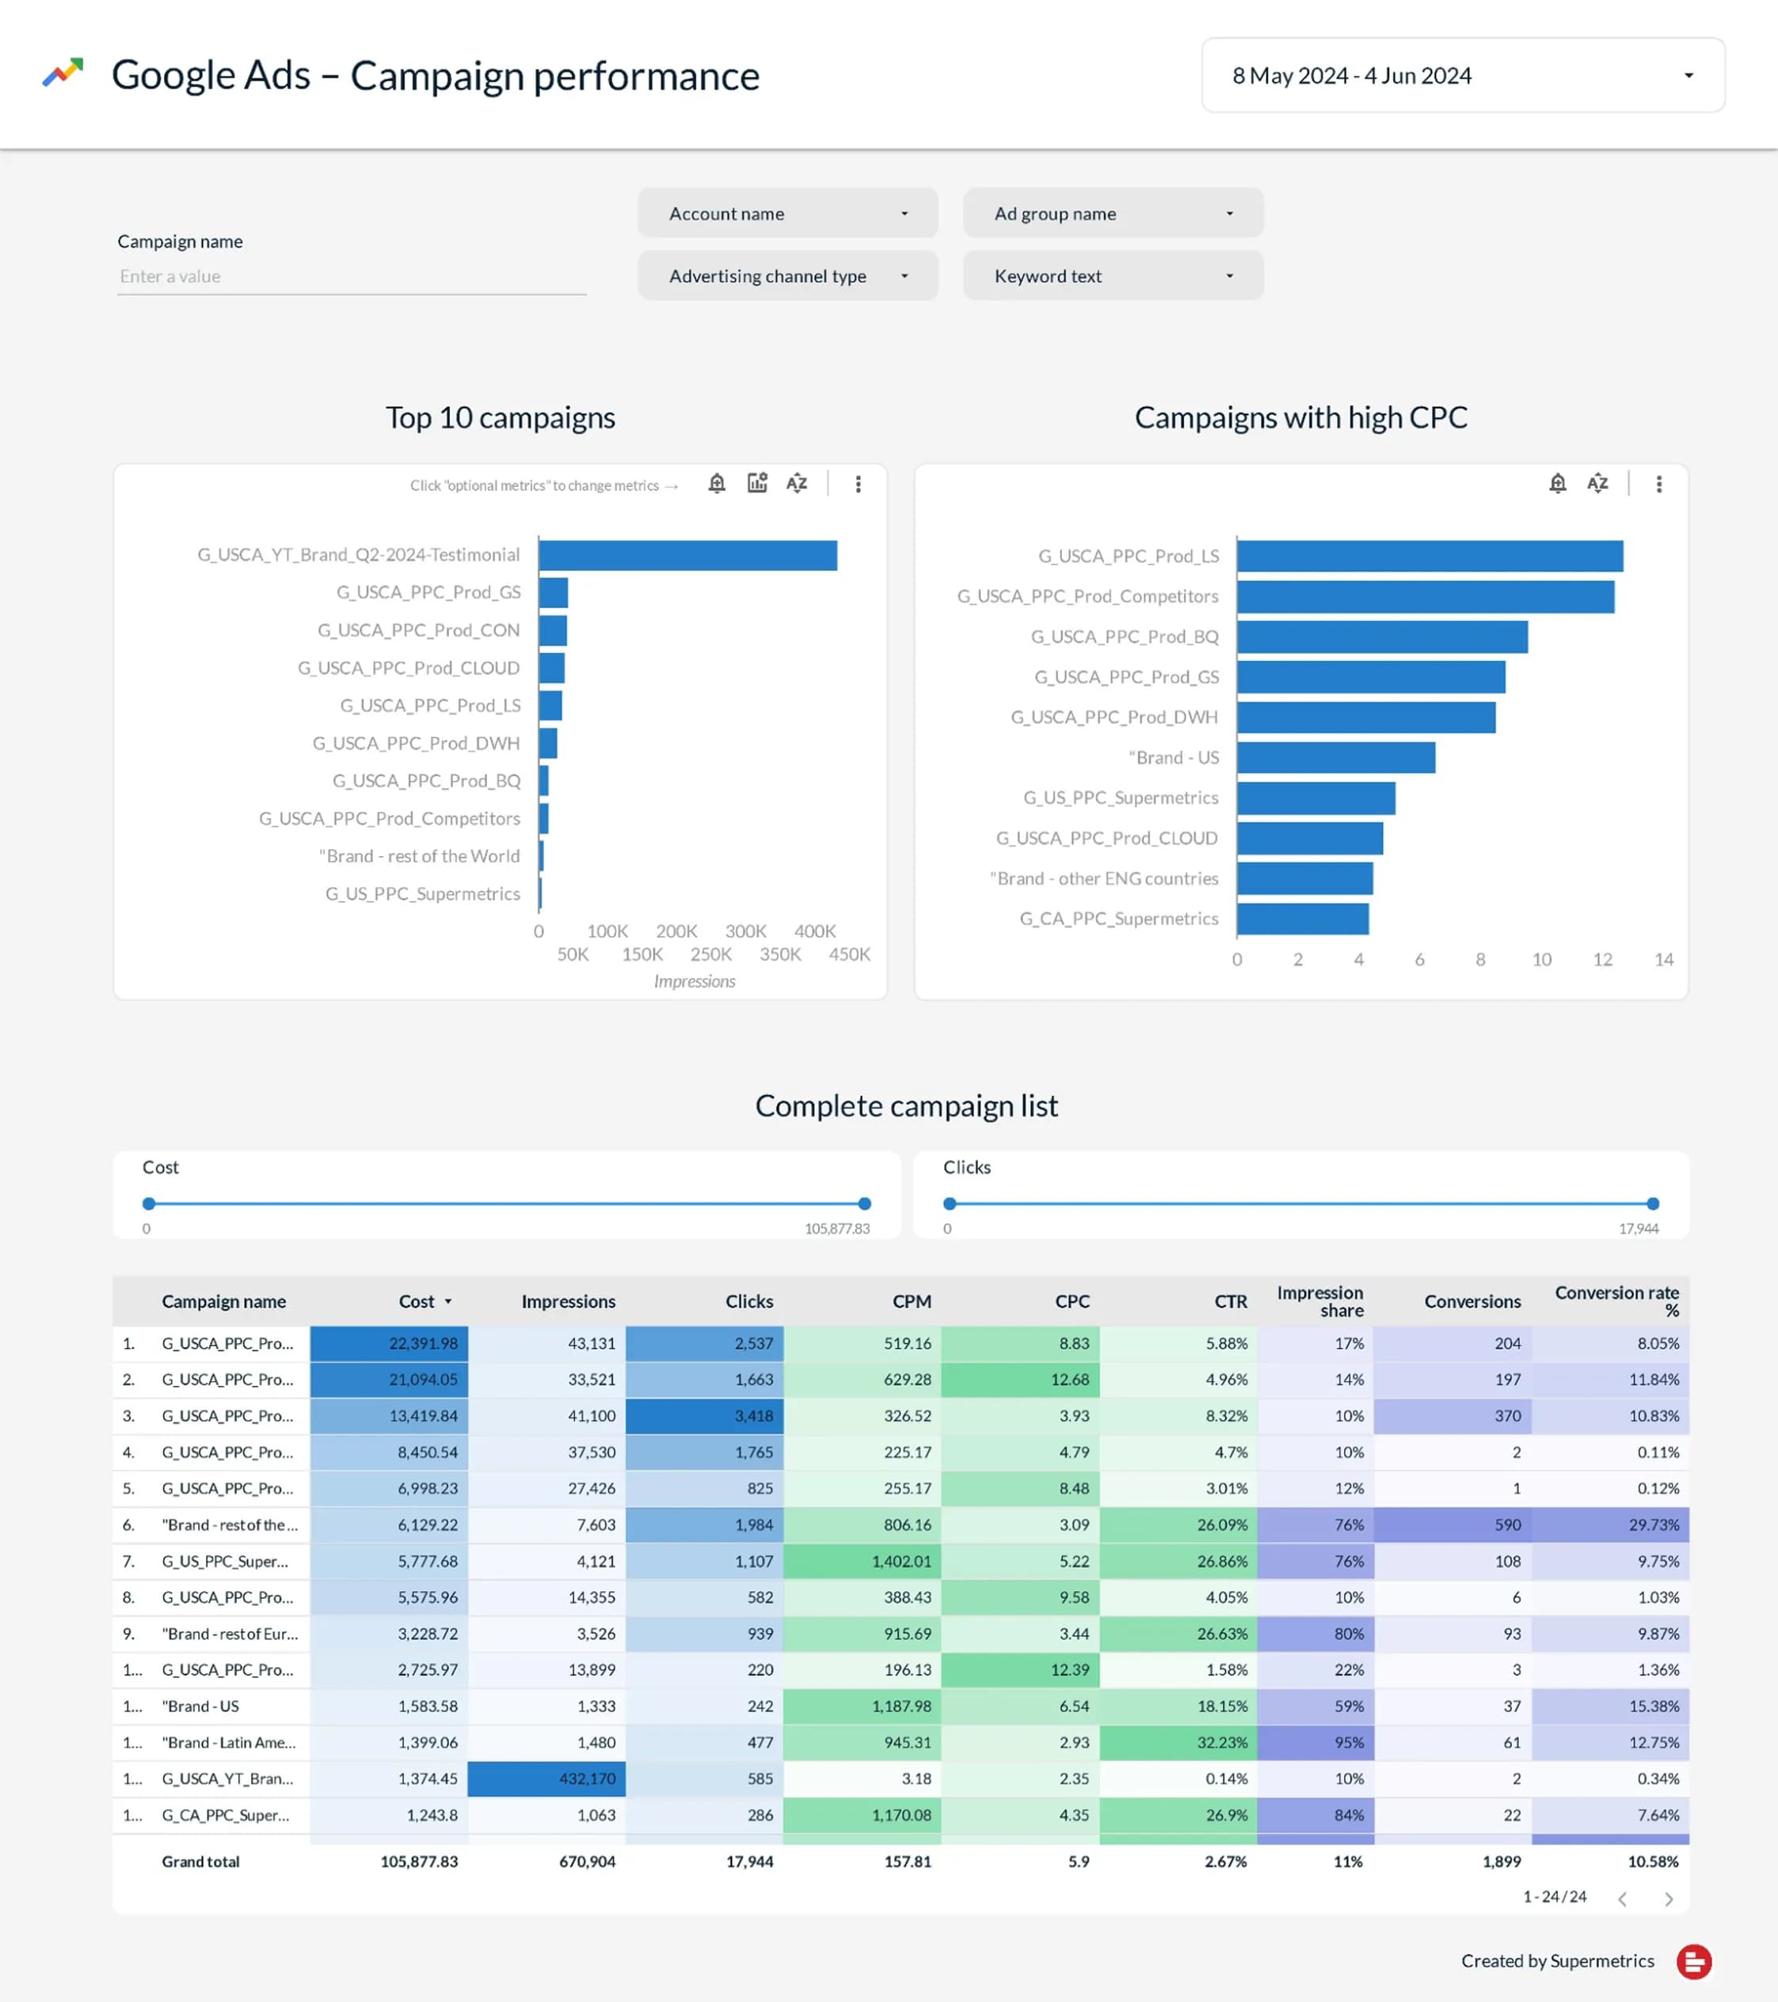This screenshot has width=1778, height=2002.
Task: Click the sort arrow next to Cost column
Action: (x=450, y=1302)
